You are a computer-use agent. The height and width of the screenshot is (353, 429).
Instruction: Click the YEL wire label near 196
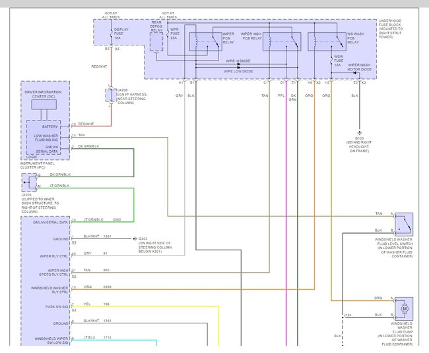tap(87, 304)
